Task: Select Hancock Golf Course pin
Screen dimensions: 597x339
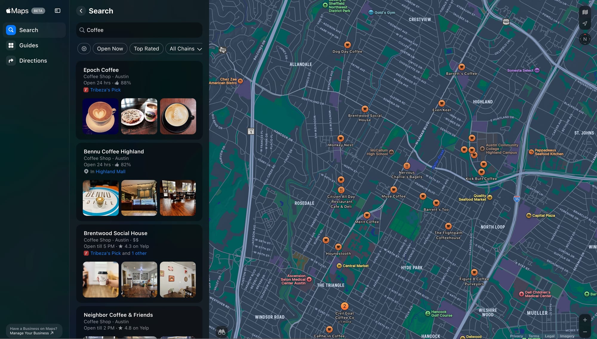Action: pyautogui.click(x=427, y=313)
